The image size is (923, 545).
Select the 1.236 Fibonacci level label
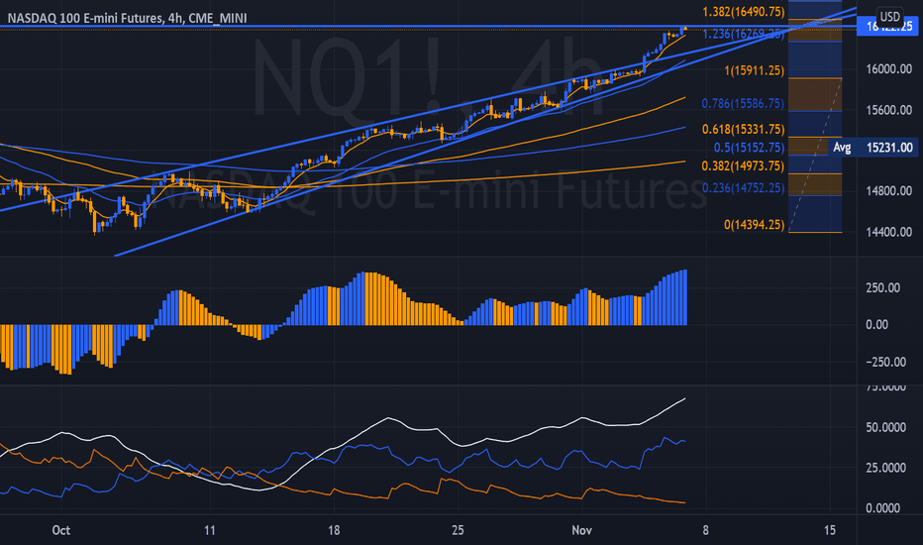tap(743, 34)
